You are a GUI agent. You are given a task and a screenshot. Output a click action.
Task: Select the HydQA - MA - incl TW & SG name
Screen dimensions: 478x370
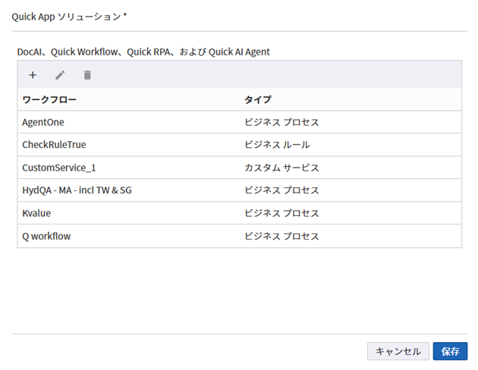77,190
